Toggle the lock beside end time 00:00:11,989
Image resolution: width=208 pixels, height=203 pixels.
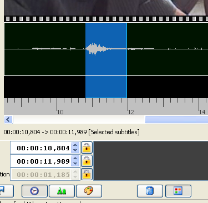pos(87,161)
